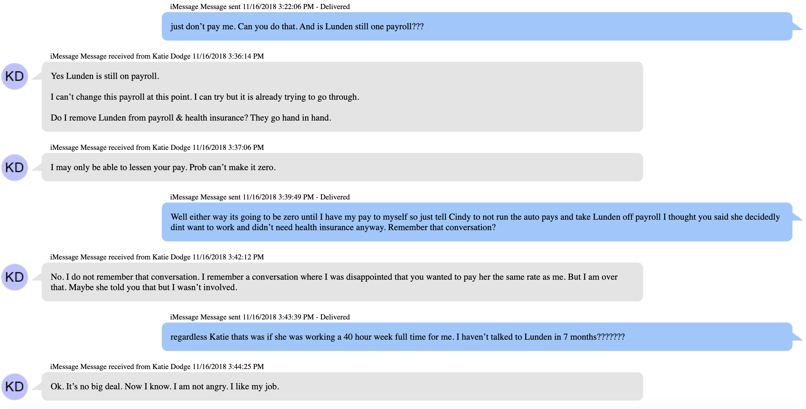Click the 'I may only be able to lessen your pay' bubble
This screenshot has width=806, height=409.
(x=342, y=167)
